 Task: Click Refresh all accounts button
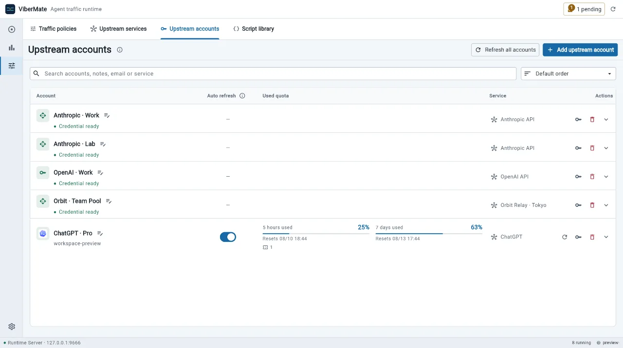pos(505,50)
